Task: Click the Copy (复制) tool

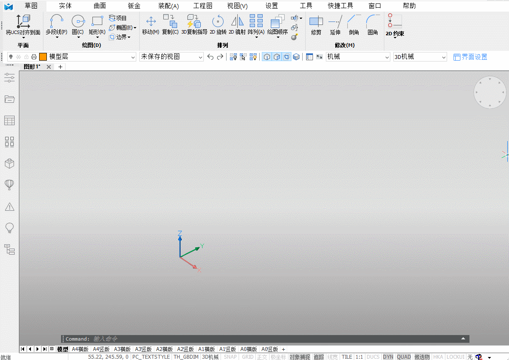Action: click(170, 25)
